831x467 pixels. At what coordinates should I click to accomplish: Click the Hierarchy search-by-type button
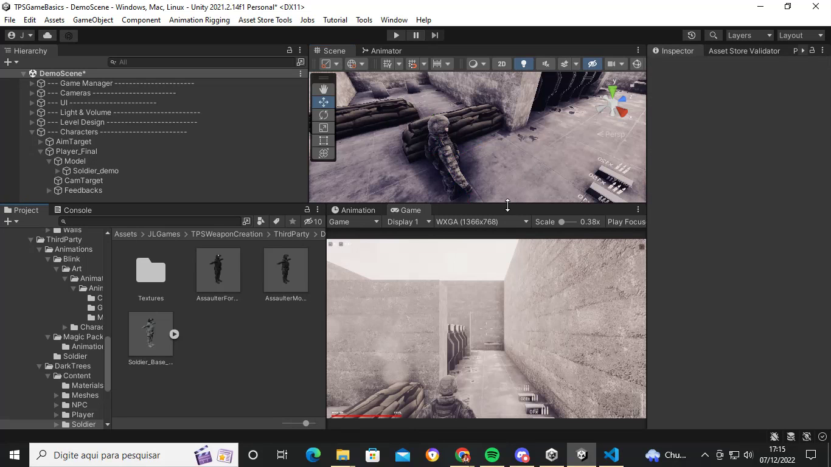pos(301,62)
